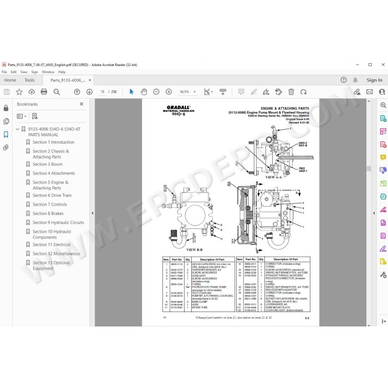Click the Save file icon
The image size is (388, 388).
pos(7,92)
